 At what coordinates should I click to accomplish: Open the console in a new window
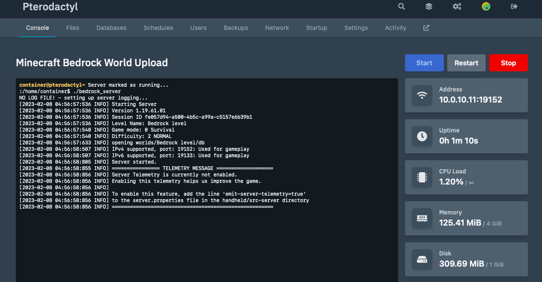[x=425, y=27]
